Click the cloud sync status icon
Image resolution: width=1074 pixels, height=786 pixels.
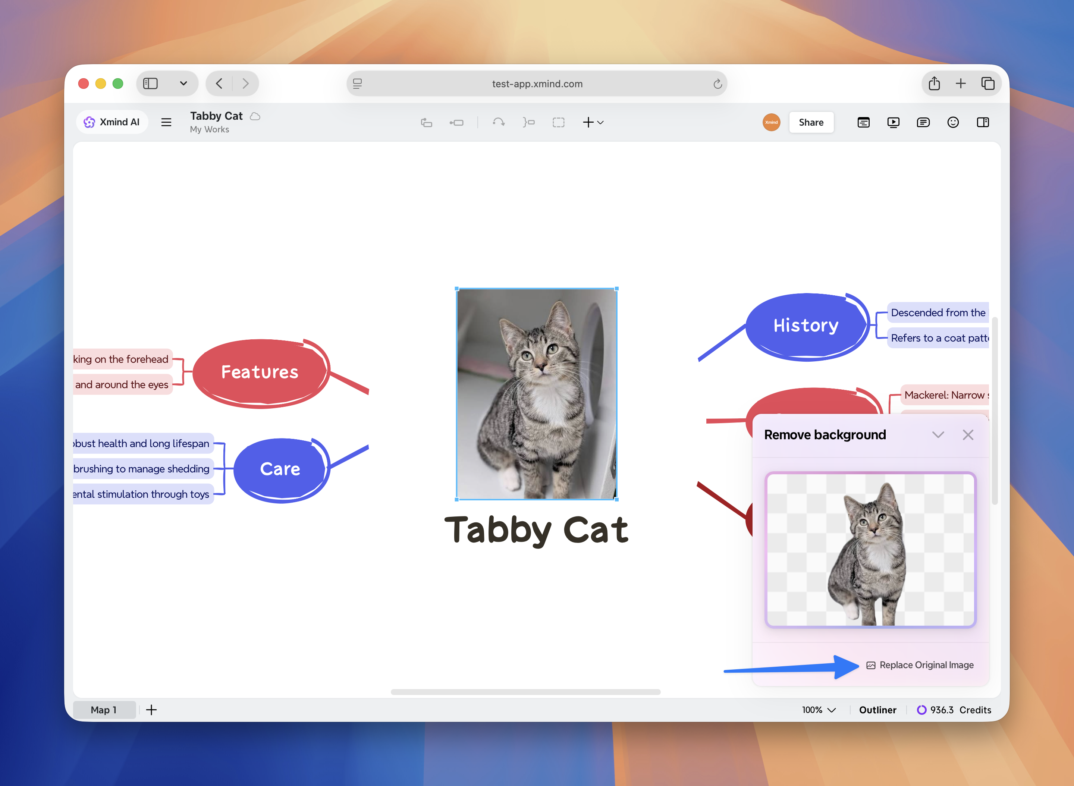coord(255,116)
